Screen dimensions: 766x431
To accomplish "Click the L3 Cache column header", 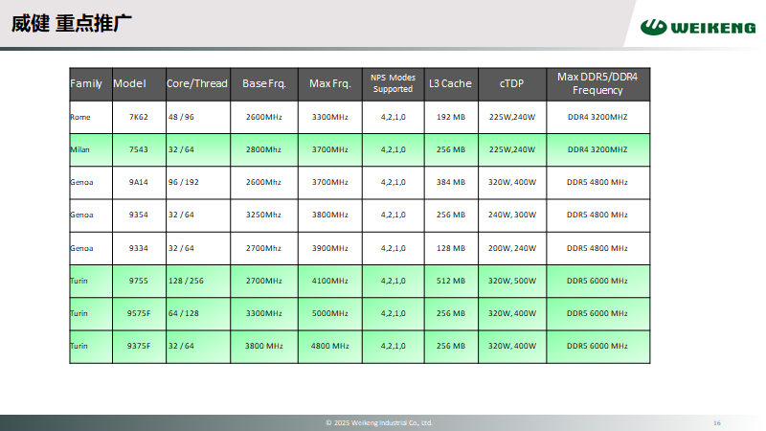I will point(451,84).
